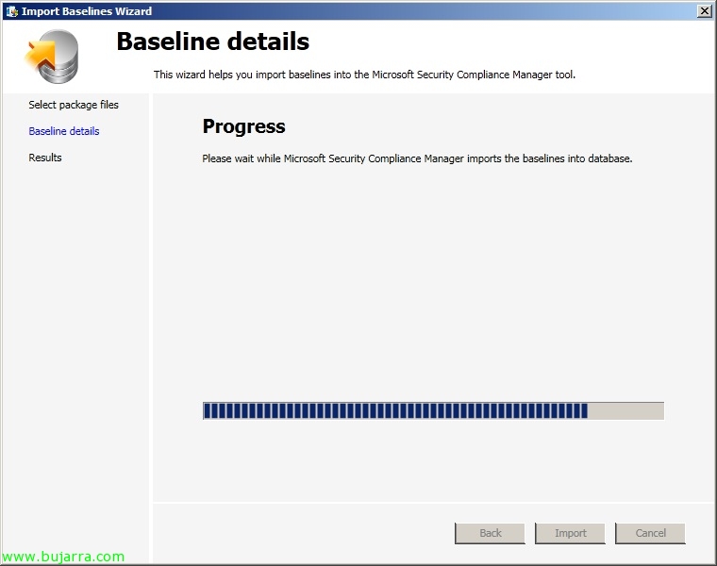Select the 'Baseline details' sidebar step
Viewport: 717px width, 566px height.
(x=64, y=131)
